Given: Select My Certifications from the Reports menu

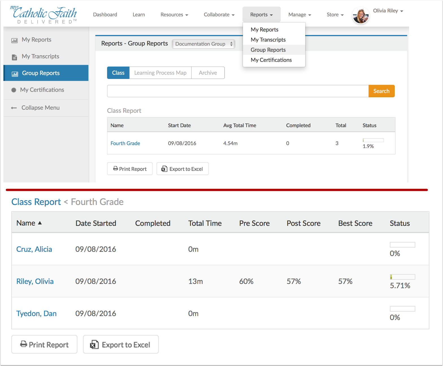Looking at the screenshot, I should tap(271, 60).
